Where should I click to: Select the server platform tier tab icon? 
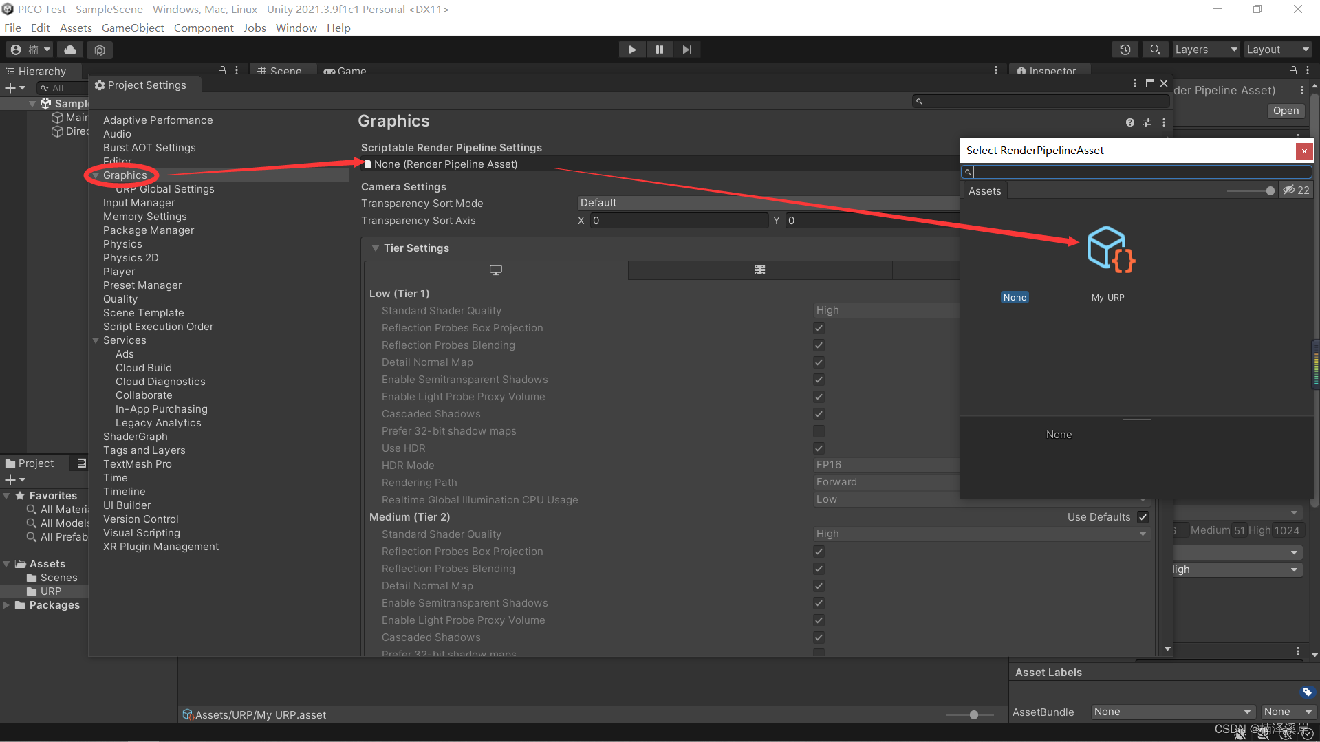760,270
